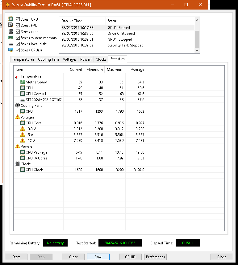This screenshot has width=238, height=265.
Task: Uncheck the Stress FPU checkbox
Action: click(18, 25)
